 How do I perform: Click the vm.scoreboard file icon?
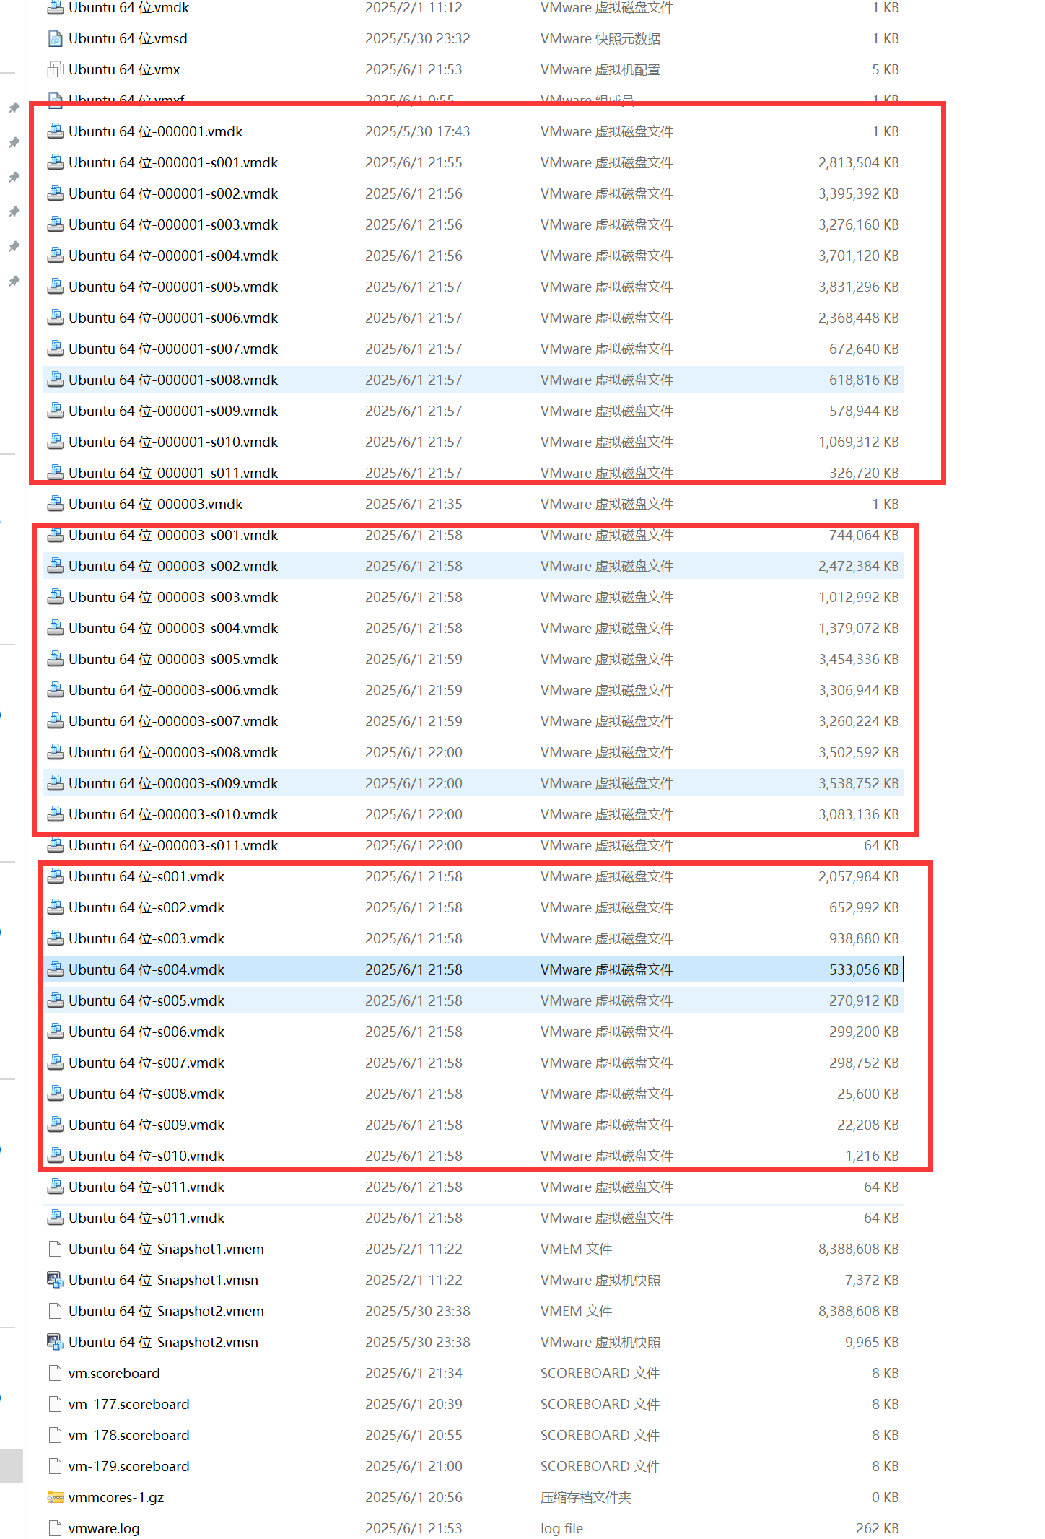(x=55, y=1373)
